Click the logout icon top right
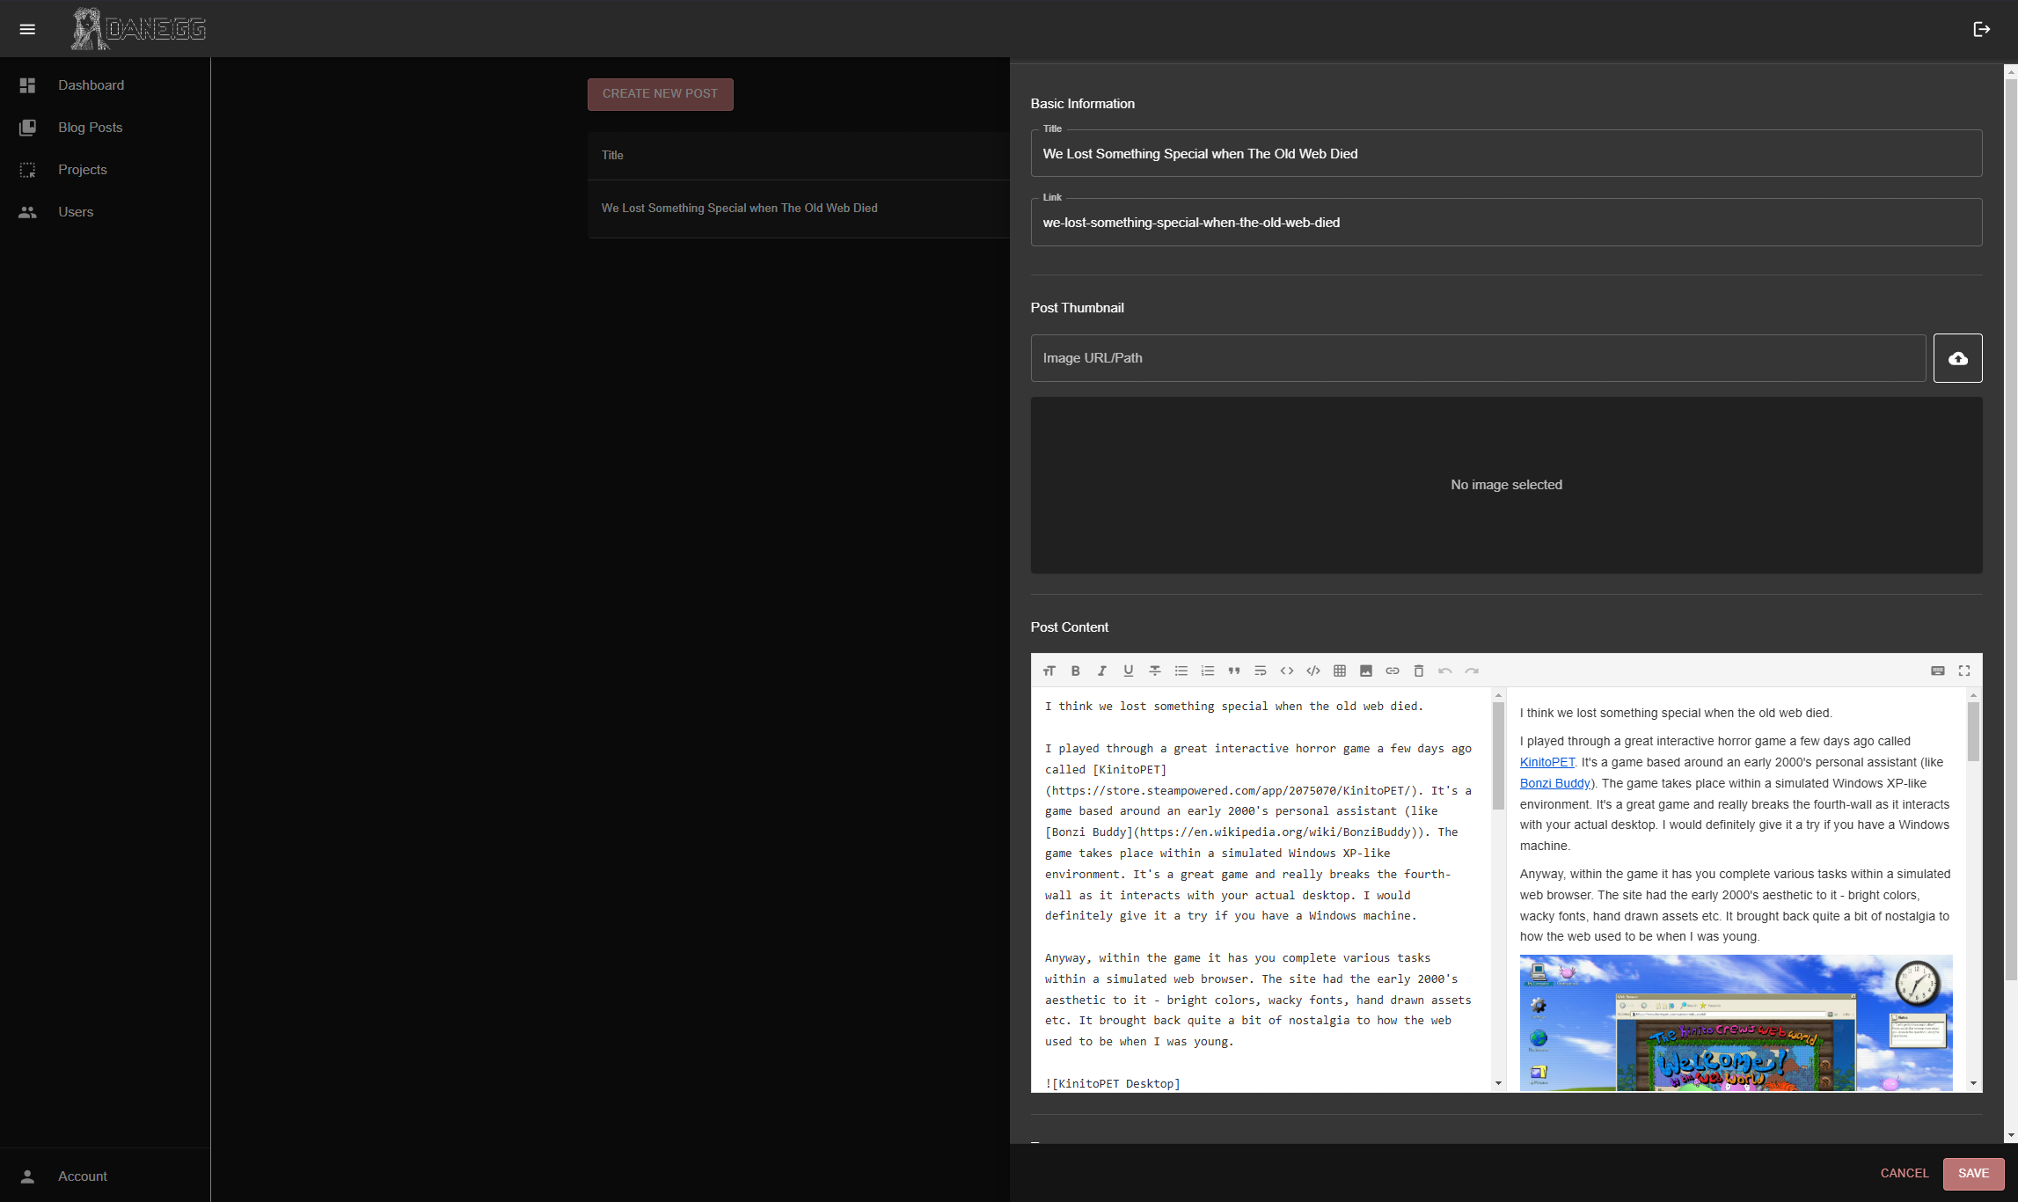This screenshot has height=1202, width=2018. click(x=1981, y=29)
